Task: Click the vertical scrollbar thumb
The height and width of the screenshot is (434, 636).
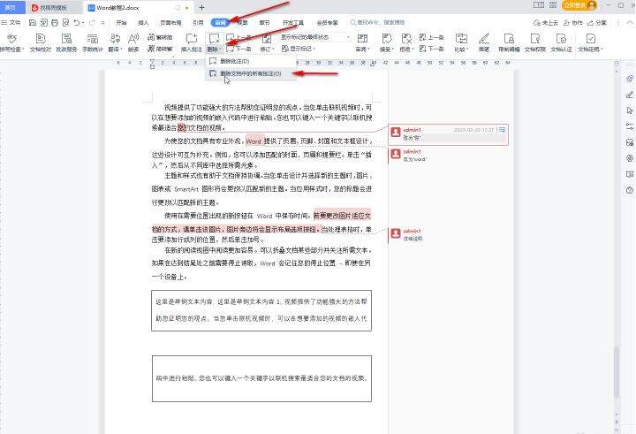Action: pos(617,371)
